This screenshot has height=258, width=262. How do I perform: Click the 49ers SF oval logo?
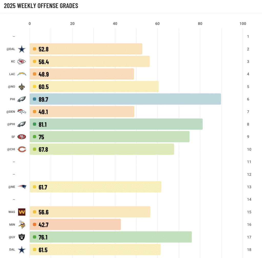tap(22, 137)
